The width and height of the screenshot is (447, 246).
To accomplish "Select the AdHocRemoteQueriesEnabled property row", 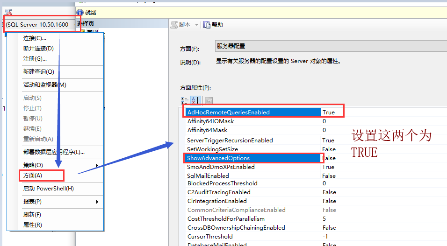I will coord(228,112).
